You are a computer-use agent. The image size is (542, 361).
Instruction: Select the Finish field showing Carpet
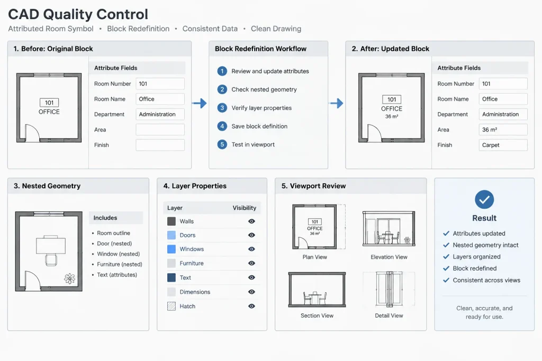[503, 145]
